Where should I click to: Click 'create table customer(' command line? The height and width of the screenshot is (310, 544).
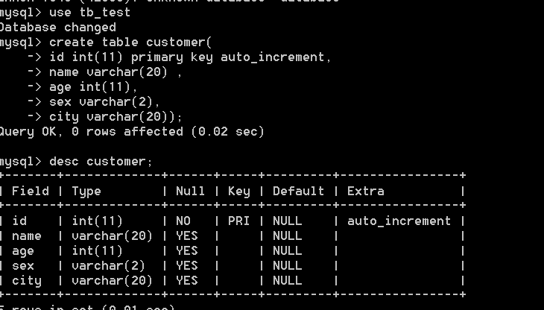(x=130, y=42)
